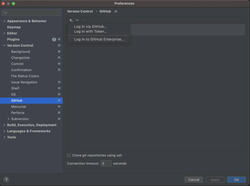
Task: Click the settings marker icon on Changelists row
Action: [x=59, y=58]
